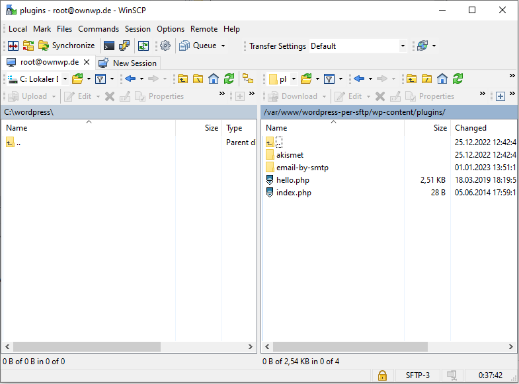Select the index.php file
This screenshot has height=384, width=519.
[294, 193]
